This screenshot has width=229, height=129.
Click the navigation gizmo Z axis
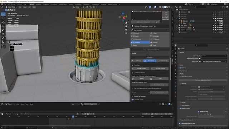pos(123,14)
